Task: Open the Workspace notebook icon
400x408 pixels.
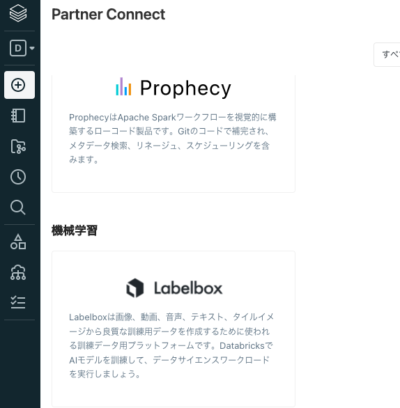Action: (18, 116)
